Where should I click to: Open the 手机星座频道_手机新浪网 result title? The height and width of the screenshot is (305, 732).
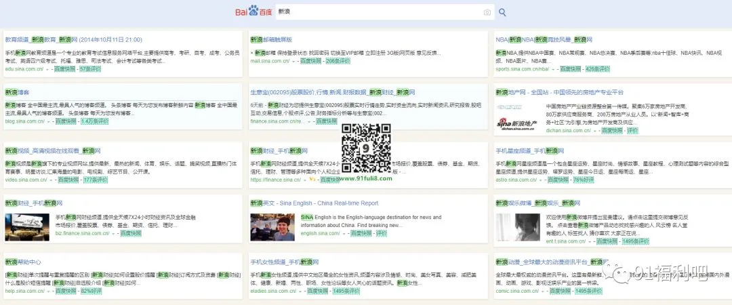(x=530, y=151)
